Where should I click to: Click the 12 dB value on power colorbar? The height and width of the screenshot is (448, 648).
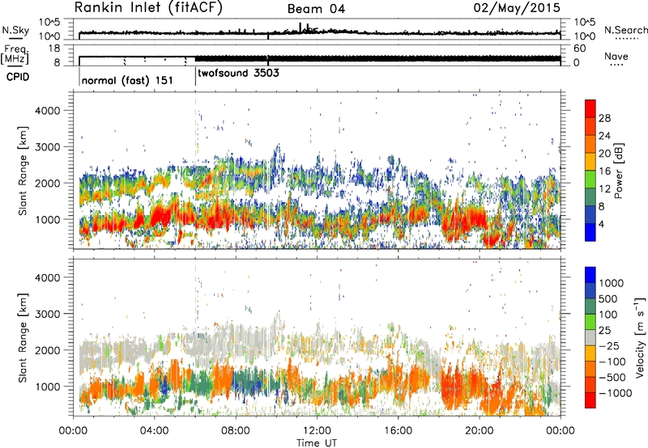point(604,189)
